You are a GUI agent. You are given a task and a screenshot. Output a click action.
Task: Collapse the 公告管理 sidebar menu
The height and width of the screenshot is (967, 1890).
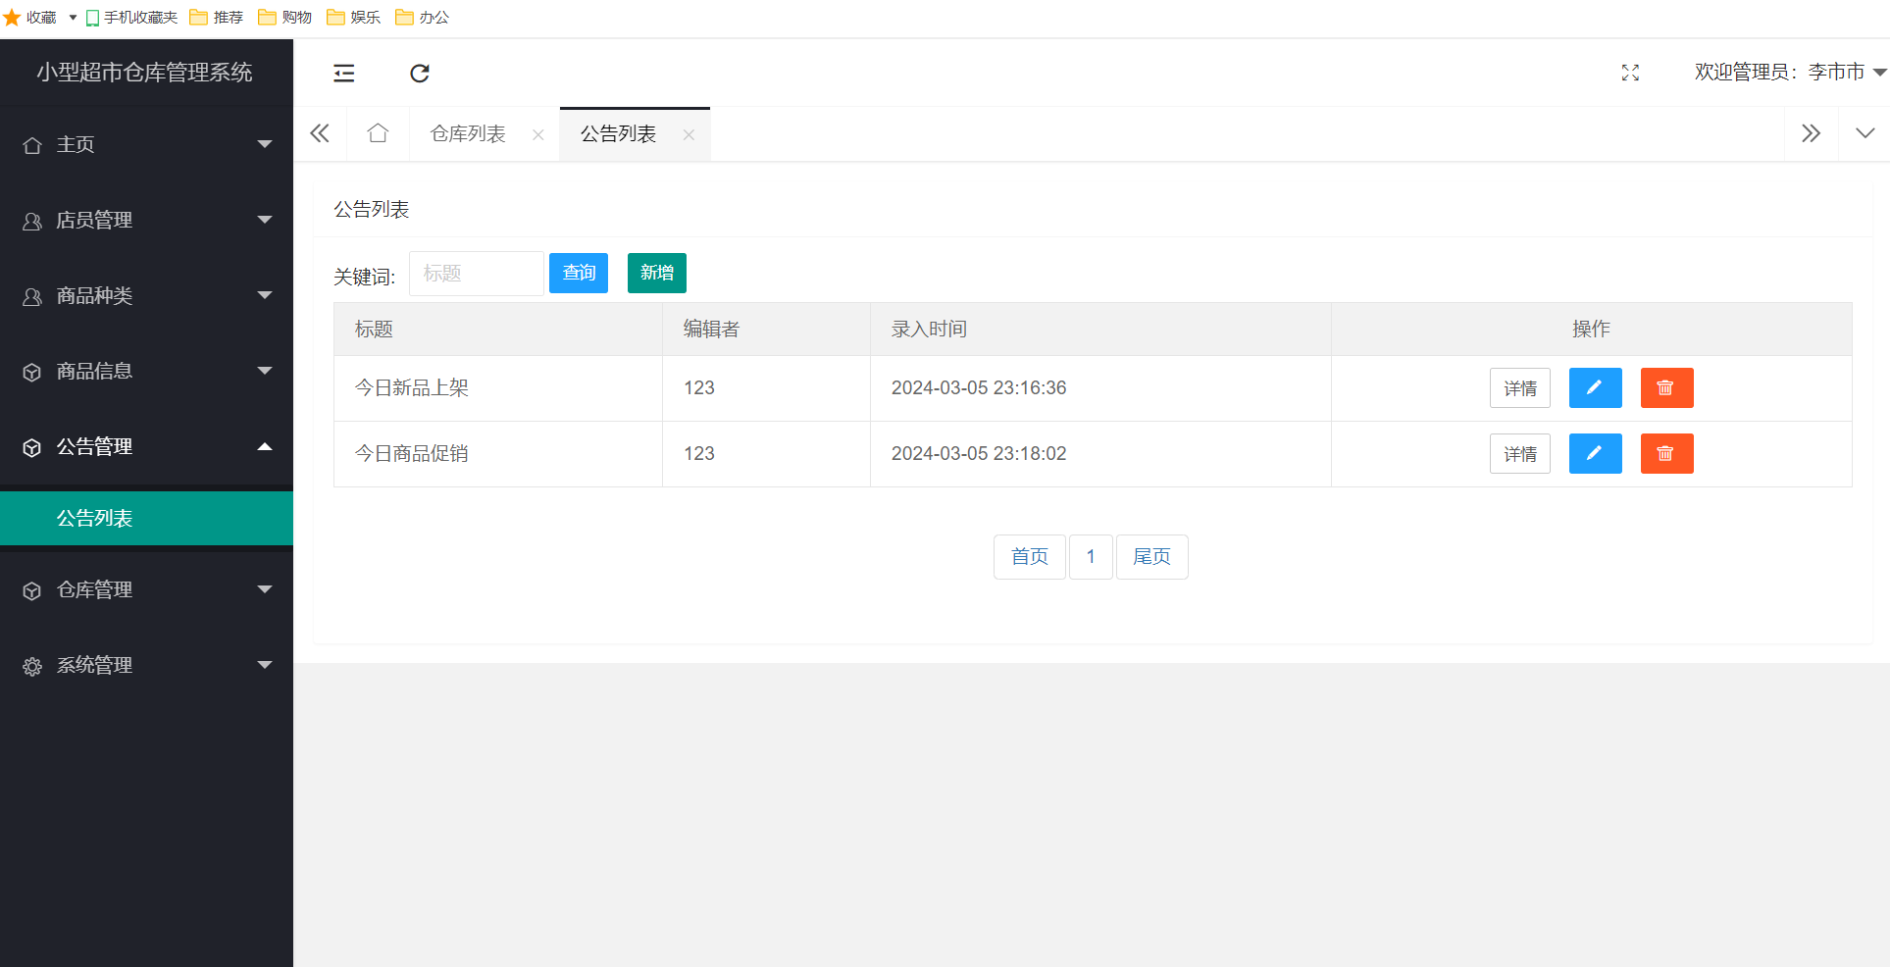(146, 447)
